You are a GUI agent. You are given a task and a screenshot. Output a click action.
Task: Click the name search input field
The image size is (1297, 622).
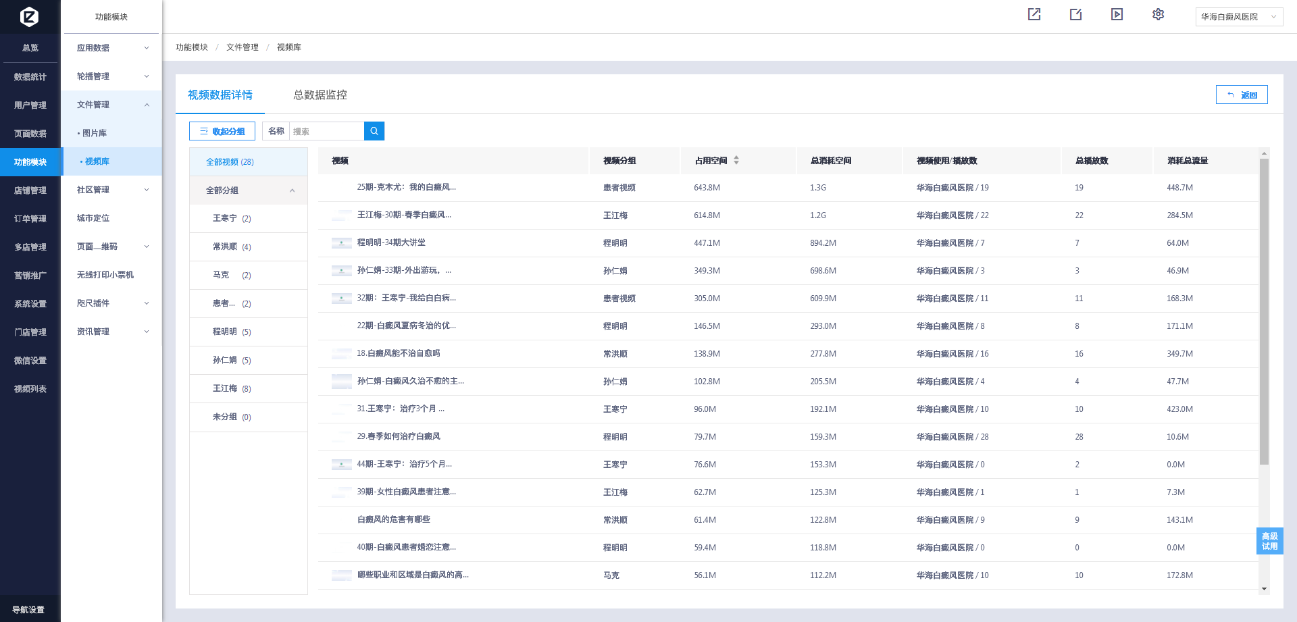pos(326,131)
